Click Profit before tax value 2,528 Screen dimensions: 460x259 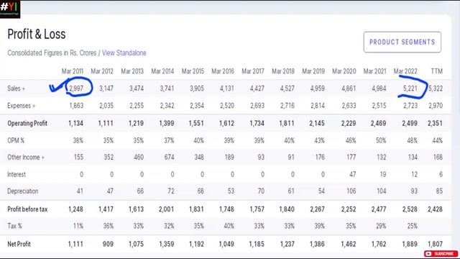tap(410, 209)
